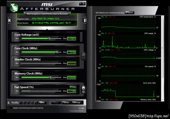The width and height of the screenshot is (170, 119).
Task: Select profile slot 2
Action: click(25, 103)
